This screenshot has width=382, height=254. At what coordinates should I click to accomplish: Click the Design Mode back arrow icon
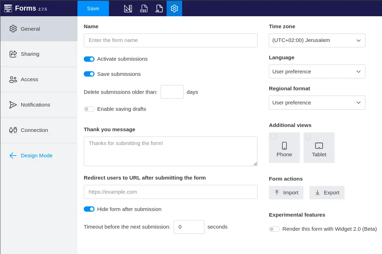[x=13, y=156]
